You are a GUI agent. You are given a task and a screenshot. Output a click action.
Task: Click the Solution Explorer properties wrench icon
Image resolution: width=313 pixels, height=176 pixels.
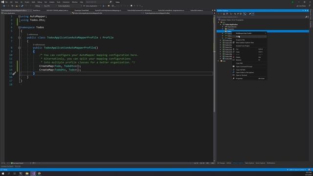point(250,14)
